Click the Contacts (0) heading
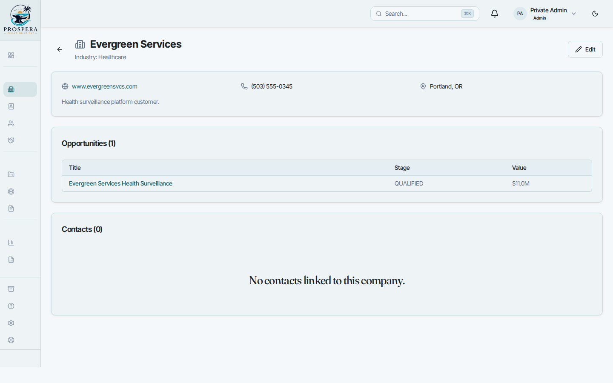This screenshot has width=613, height=383. coord(82,229)
